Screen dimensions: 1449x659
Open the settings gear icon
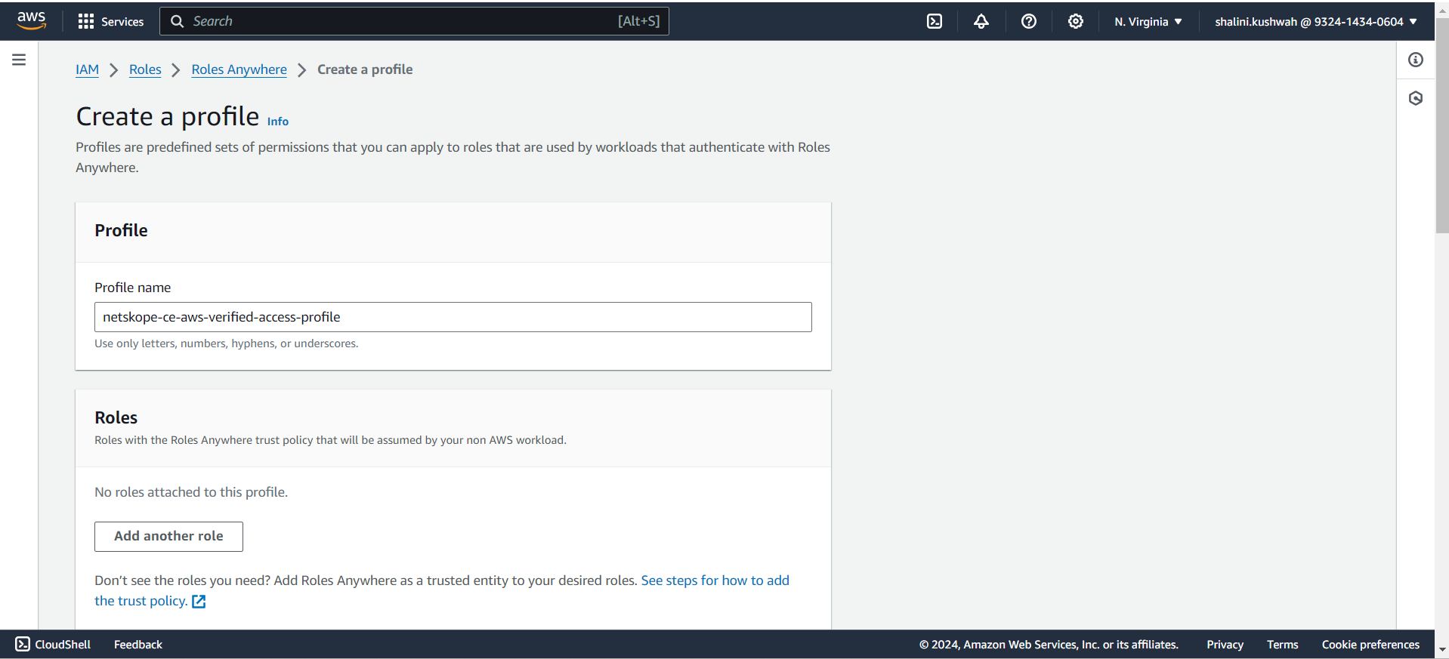[x=1076, y=21]
